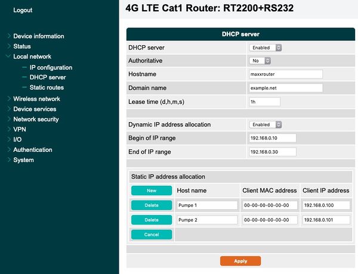Open the System menu item
Viewport: 358px width, 274px height.
pyautogui.click(x=23, y=160)
